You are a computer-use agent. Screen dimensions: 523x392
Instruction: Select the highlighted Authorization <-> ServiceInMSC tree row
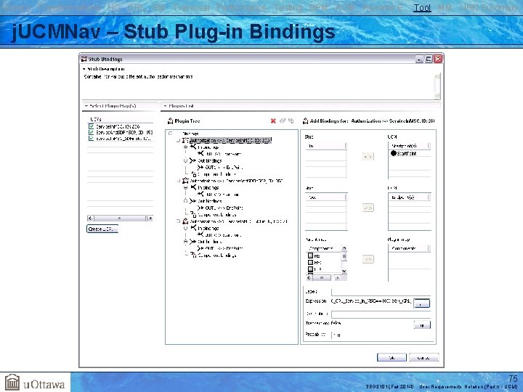(x=230, y=140)
